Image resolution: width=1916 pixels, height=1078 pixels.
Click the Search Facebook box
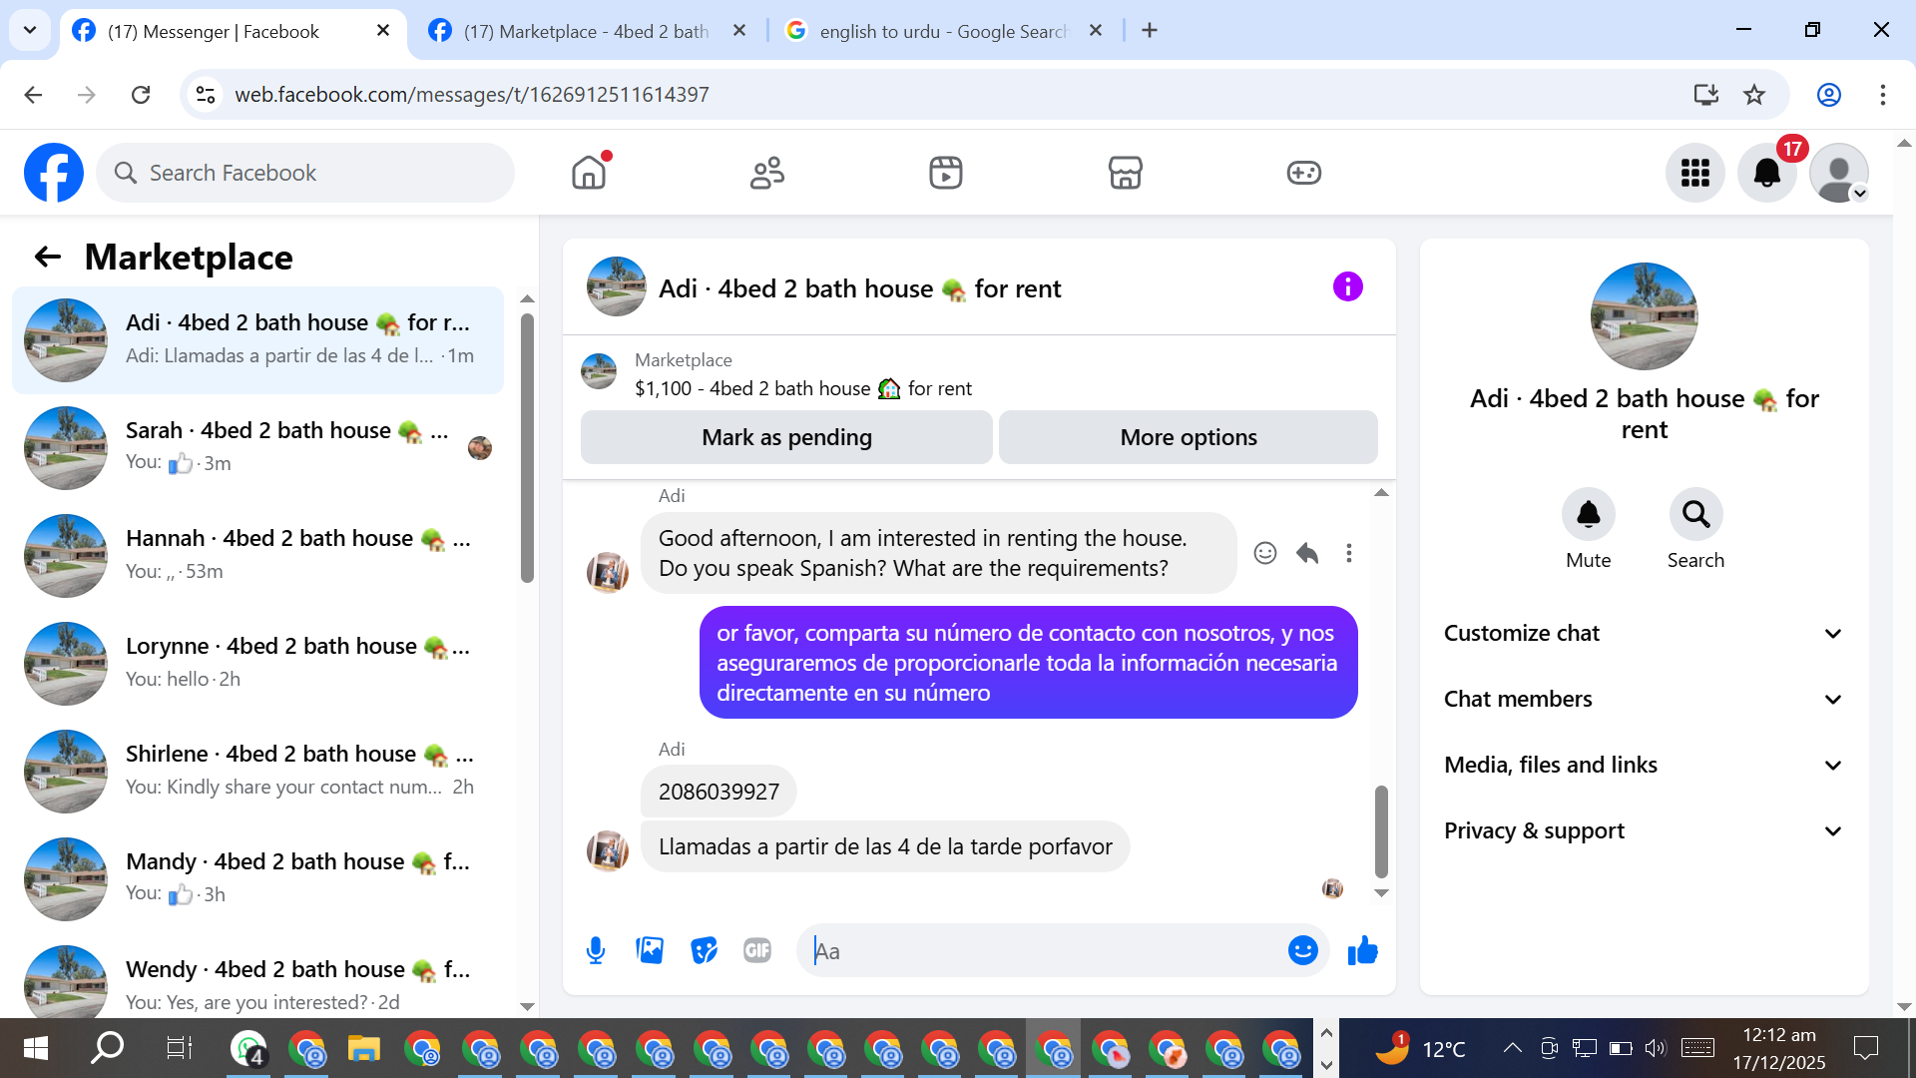[x=305, y=173]
